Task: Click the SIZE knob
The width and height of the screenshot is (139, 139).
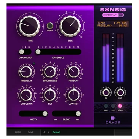Action: click(x=70, y=26)
